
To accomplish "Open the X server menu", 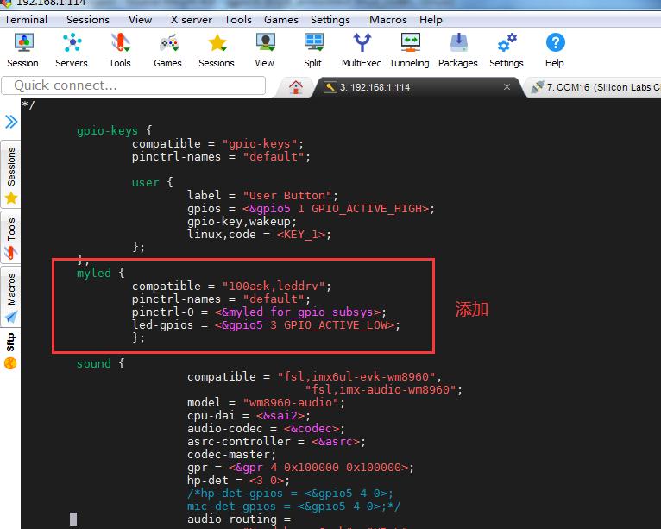I will coord(191,19).
